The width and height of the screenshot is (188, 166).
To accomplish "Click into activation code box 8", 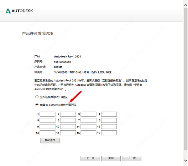I will 109,120.
